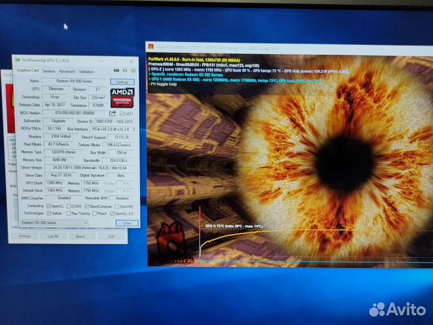
Task: Toggle the Ray Tracing checkbox
Action: coord(69,213)
